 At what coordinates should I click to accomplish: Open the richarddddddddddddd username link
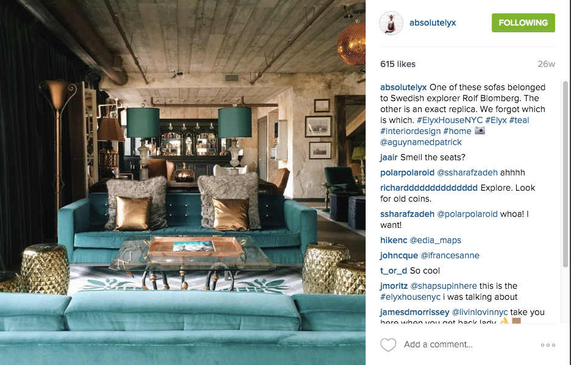pos(428,188)
